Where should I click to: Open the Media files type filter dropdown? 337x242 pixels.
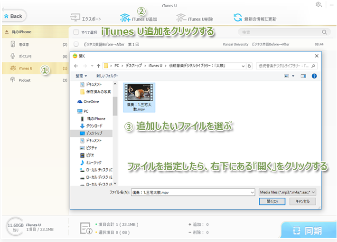click(x=287, y=192)
